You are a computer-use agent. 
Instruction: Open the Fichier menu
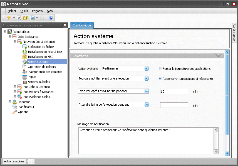point(12,11)
